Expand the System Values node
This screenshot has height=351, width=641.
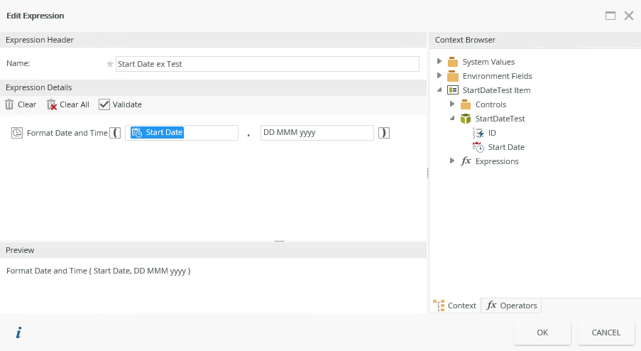pos(440,62)
